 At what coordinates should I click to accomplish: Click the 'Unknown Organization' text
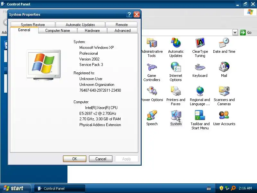click(97, 85)
